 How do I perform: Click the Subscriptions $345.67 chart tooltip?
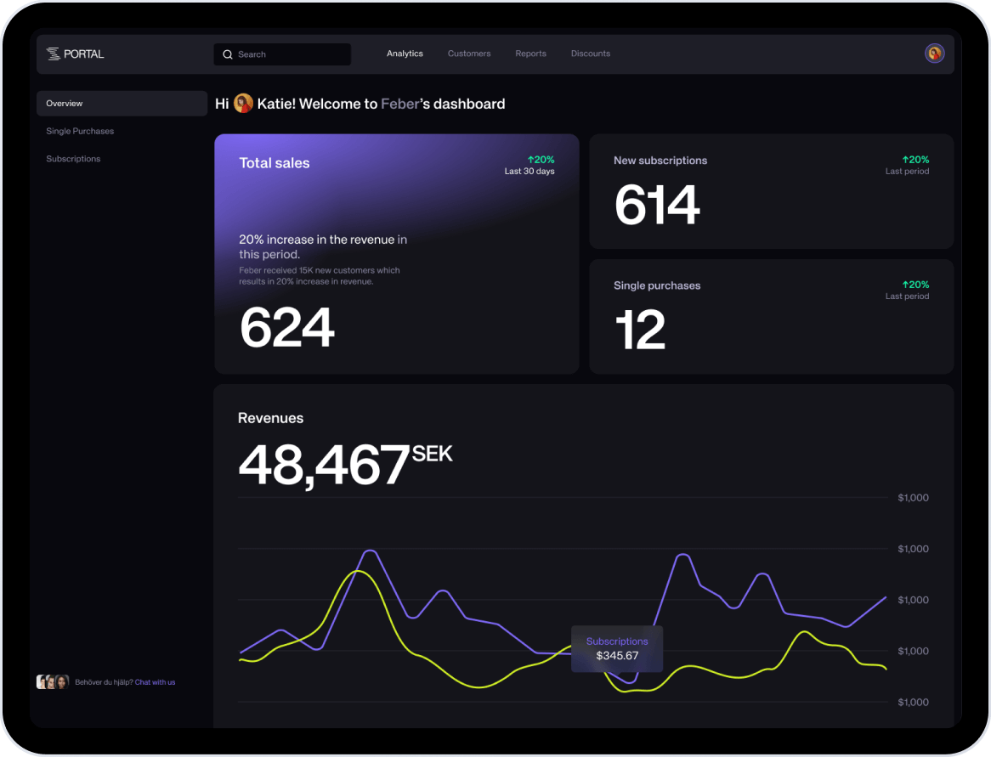pyautogui.click(x=617, y=649)
